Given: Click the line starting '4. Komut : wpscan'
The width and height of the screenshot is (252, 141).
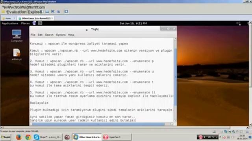Looking at the screenshot, I should click(x=92, y=82).
